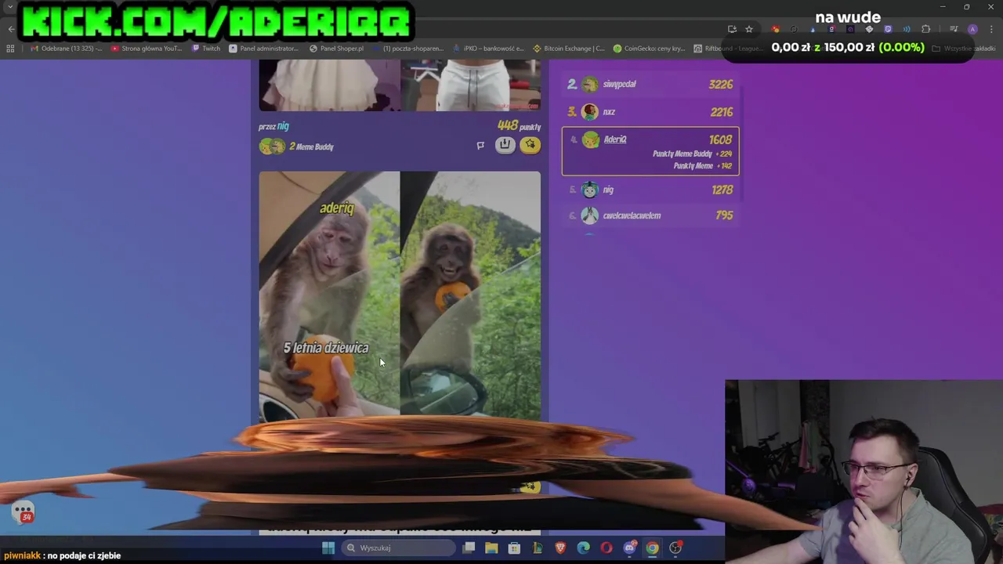The height and width of the screenshot is (564, 1003).
Task: Open the Chrome profile avatar
Action: click(x=972, y=29)
